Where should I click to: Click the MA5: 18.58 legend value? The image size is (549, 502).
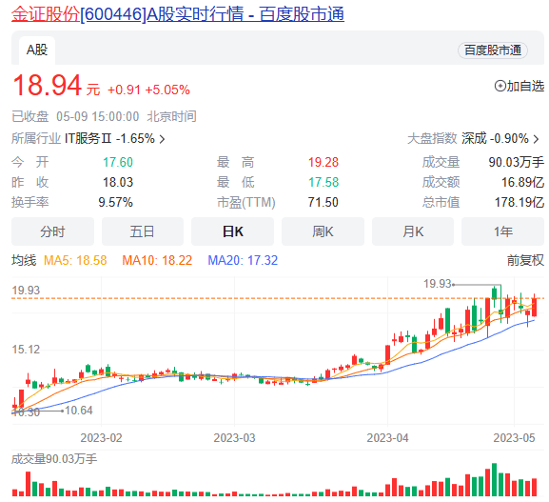point(75,260)
